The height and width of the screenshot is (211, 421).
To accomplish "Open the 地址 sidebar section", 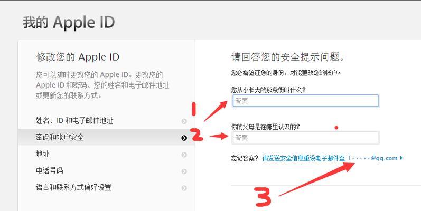I will tap(107, 154).
